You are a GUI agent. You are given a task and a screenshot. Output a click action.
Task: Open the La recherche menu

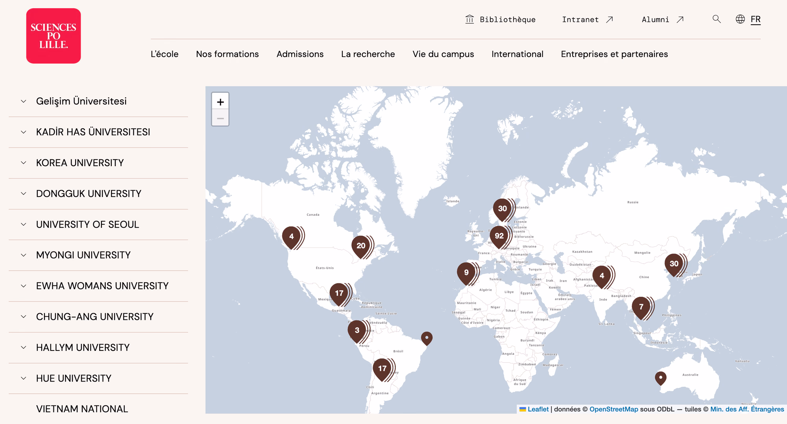[x=368, y=54]
